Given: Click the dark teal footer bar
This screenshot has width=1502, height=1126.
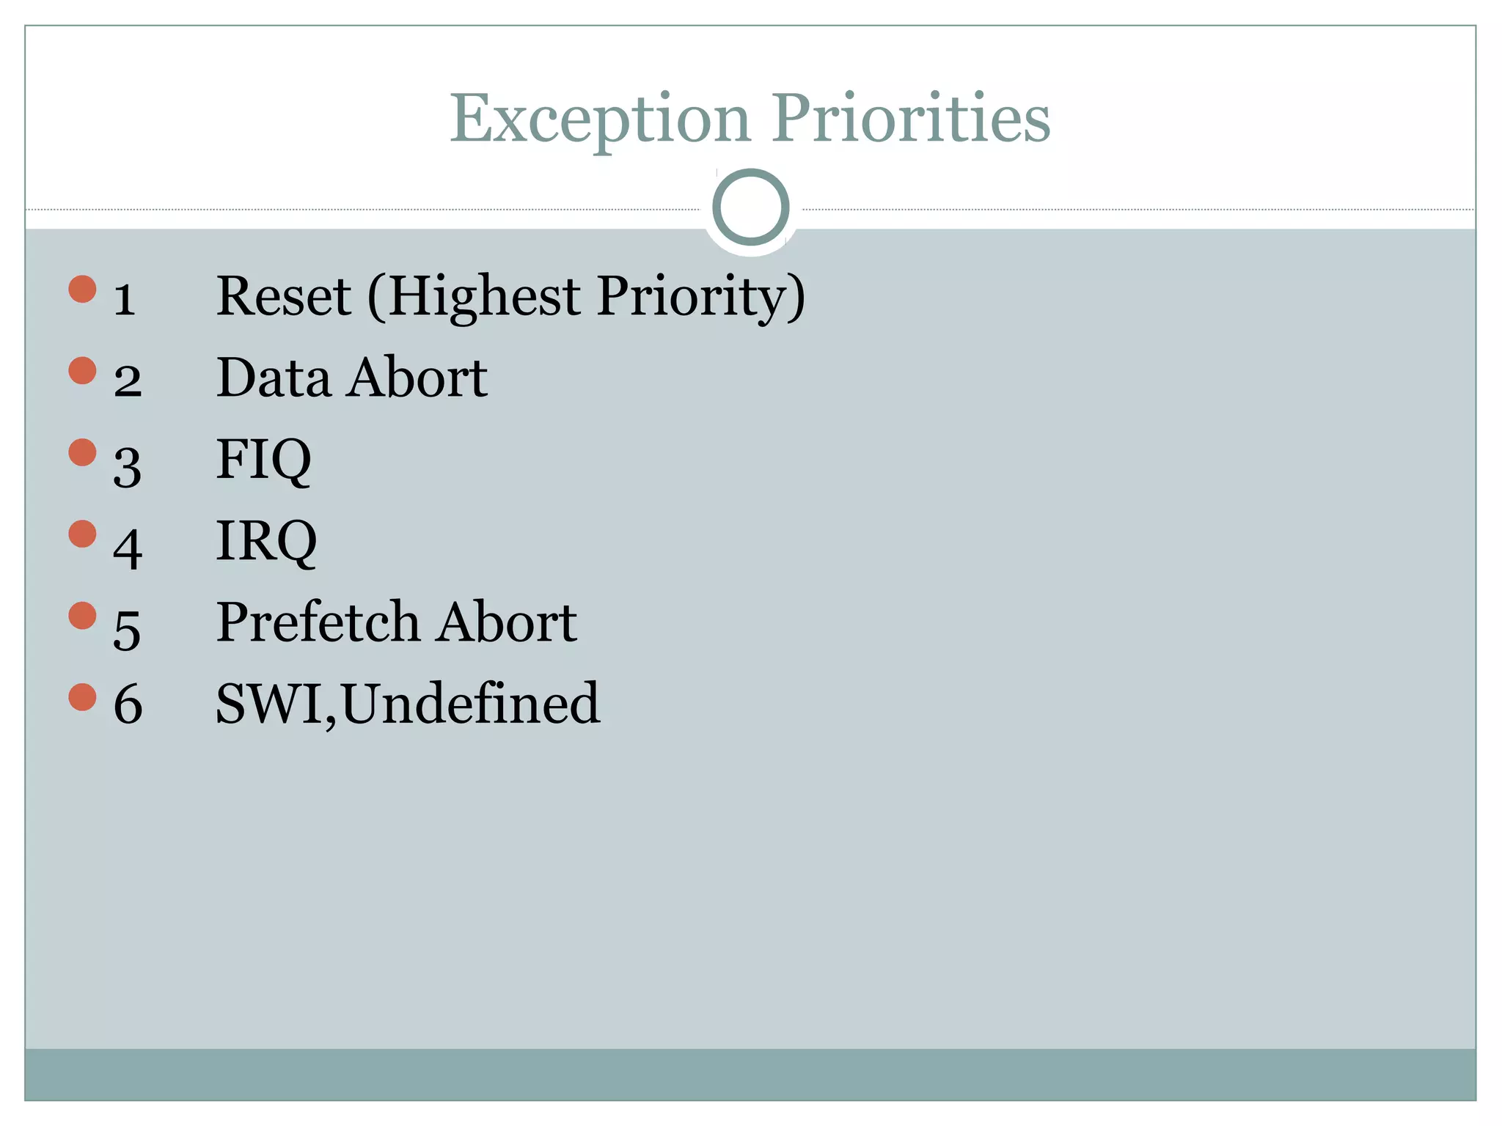Looking at the screenshot, I should click(750, 1074).
